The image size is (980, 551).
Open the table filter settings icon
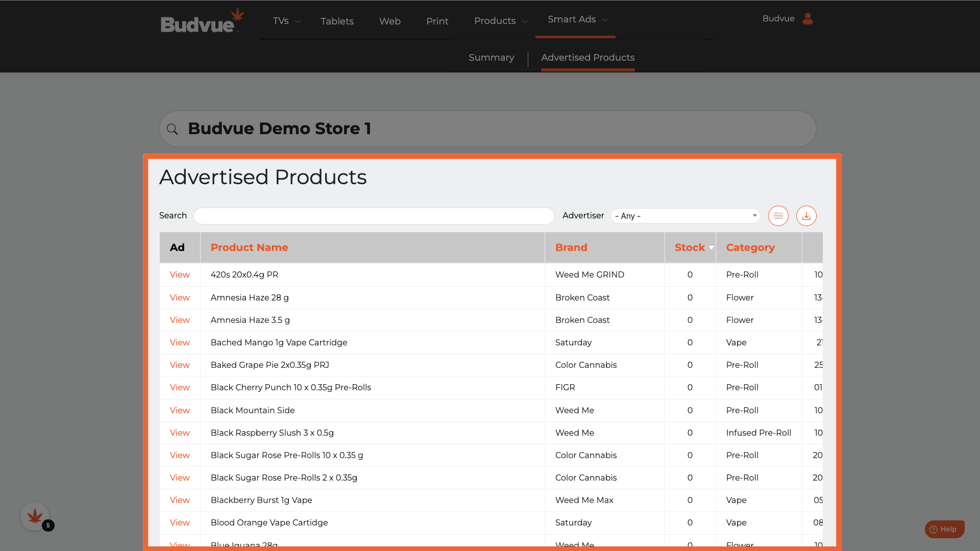coord(778,216)
